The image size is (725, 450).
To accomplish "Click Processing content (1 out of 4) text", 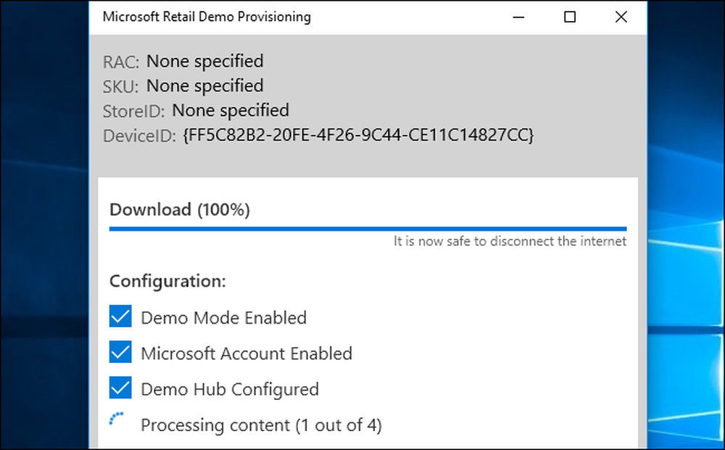I will click(x=261, y=425).
